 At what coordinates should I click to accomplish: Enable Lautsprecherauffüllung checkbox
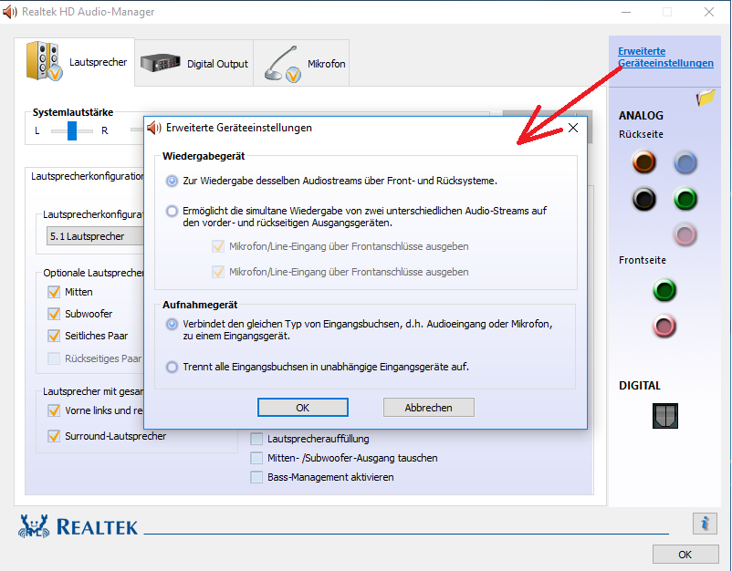coord(256,439)
